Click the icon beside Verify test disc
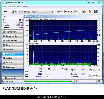The width and height of the screenshot is (104, 99). pos(4,41)
